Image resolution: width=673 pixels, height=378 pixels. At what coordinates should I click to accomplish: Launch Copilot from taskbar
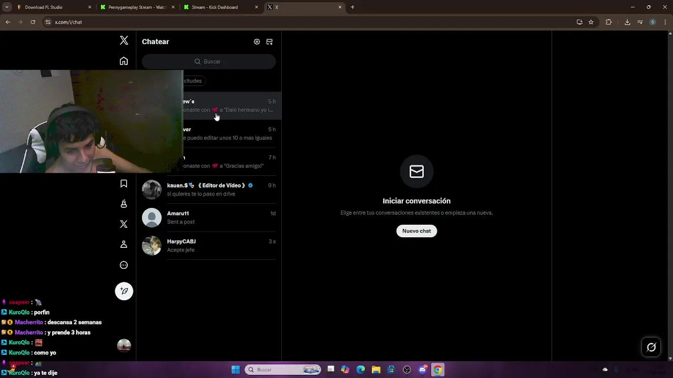point(345,370)
